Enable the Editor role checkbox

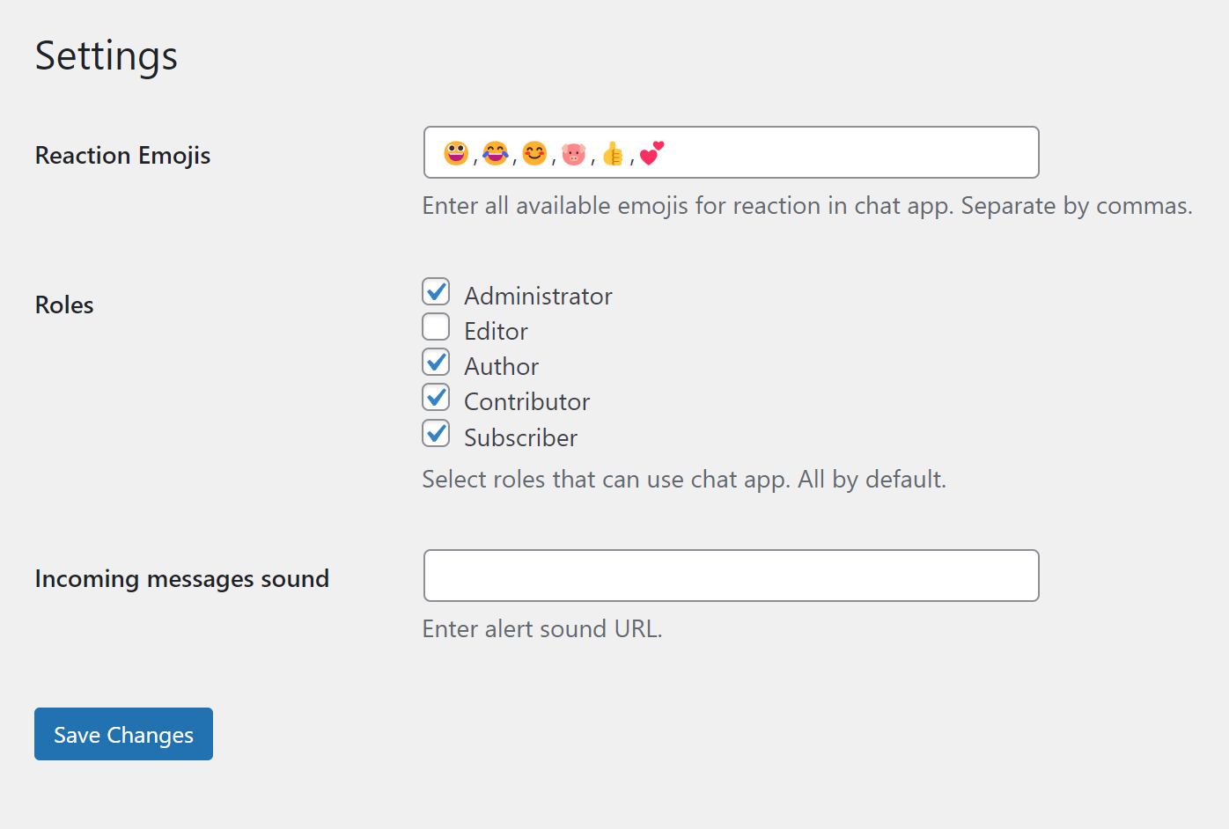tap(436, 326)
